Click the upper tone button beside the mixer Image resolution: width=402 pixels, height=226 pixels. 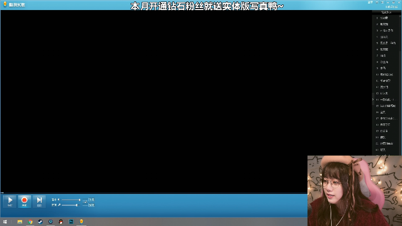[x=91, y=199]
